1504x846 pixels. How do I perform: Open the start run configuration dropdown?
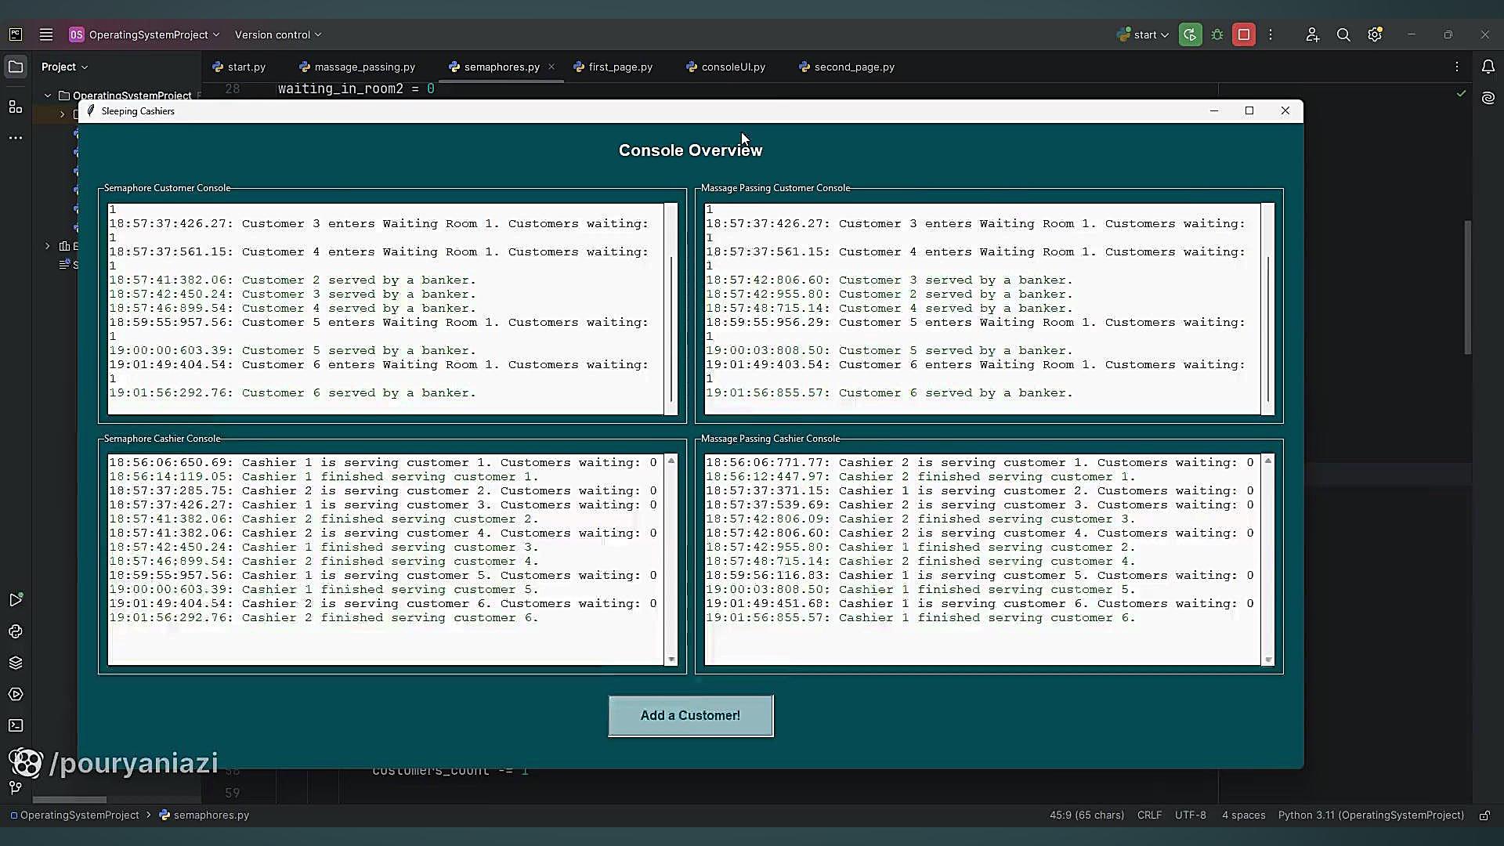(x=1143, y=34)
